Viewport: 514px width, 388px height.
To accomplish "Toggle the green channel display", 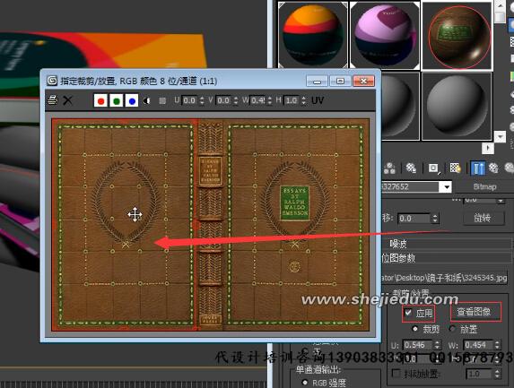I will [x=116, y=101].
